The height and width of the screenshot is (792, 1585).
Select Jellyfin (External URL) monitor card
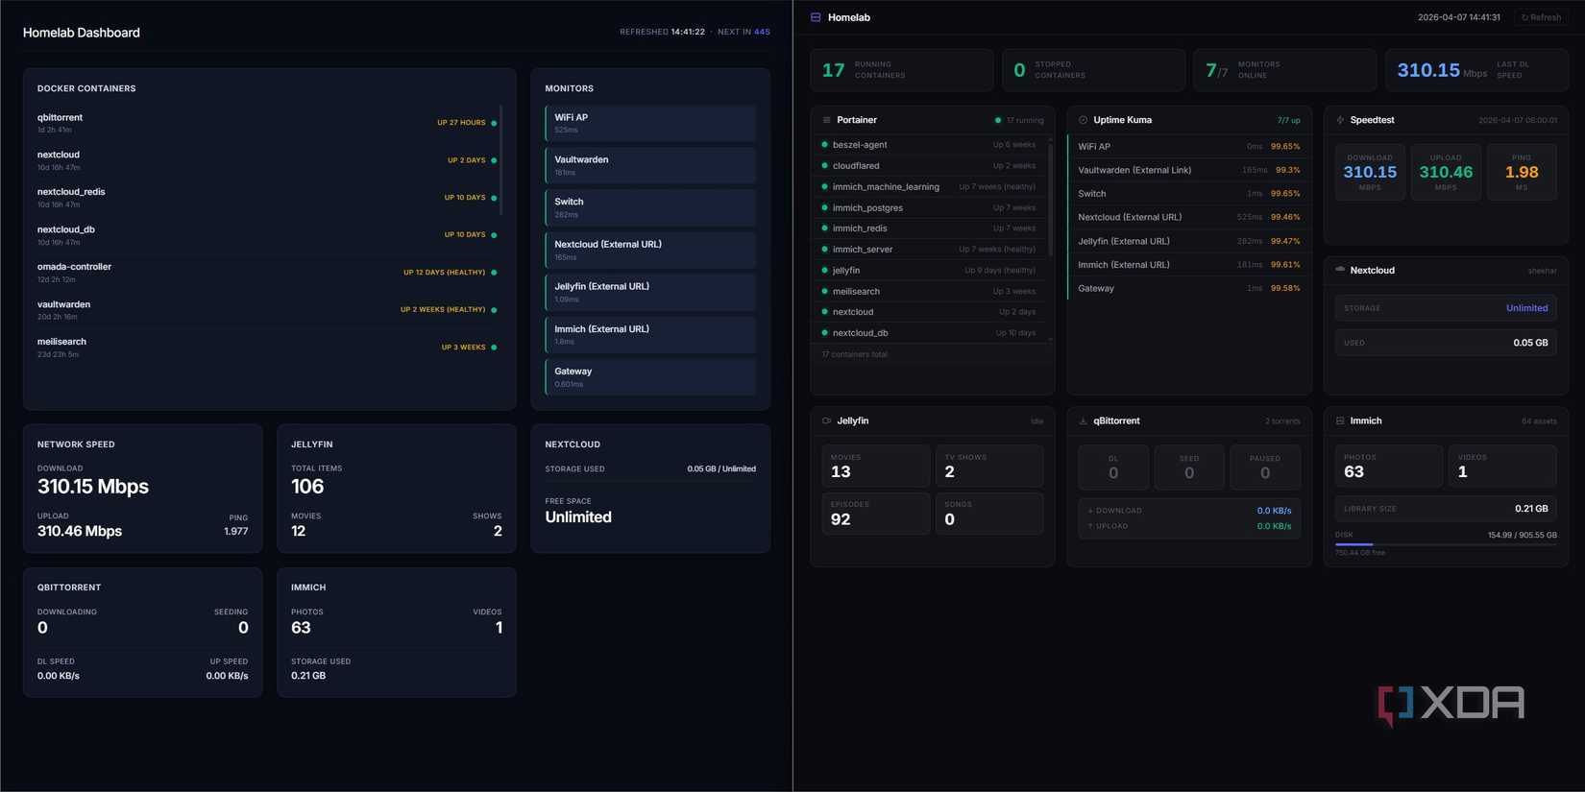click(650, 292)
